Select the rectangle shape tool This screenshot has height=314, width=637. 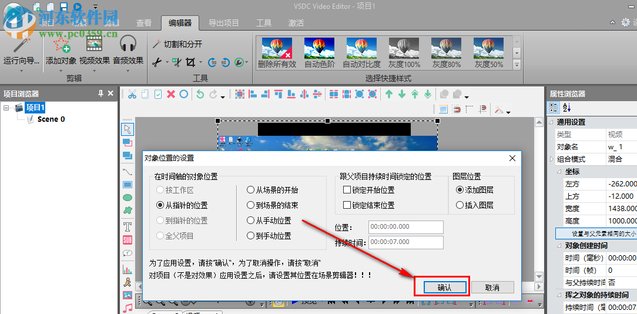point(128,184)
